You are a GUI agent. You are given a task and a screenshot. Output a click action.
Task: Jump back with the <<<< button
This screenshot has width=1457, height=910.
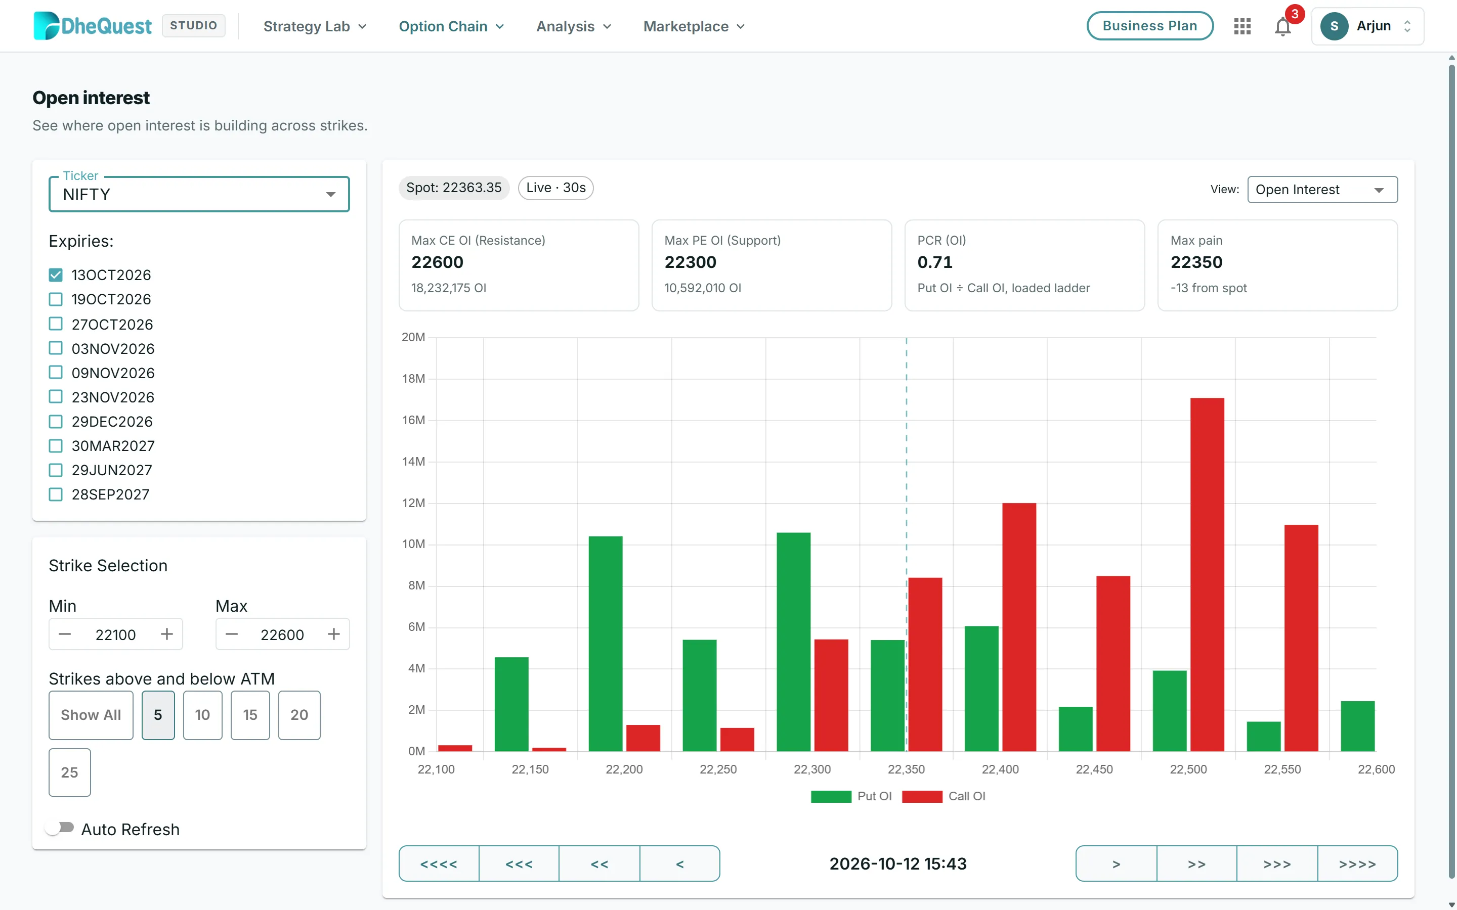pyautogui.click(x=439, y=863)
